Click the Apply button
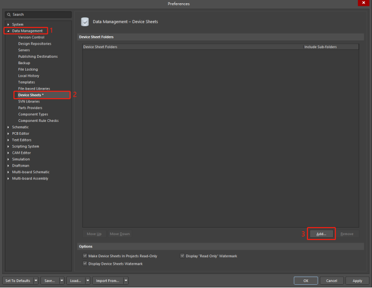372x288 pixels. 357,280
